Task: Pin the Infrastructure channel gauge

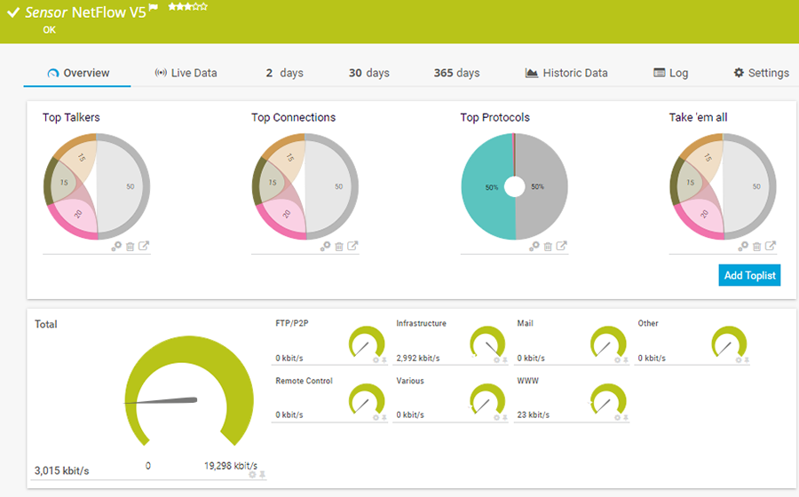Action: [505, 360]
